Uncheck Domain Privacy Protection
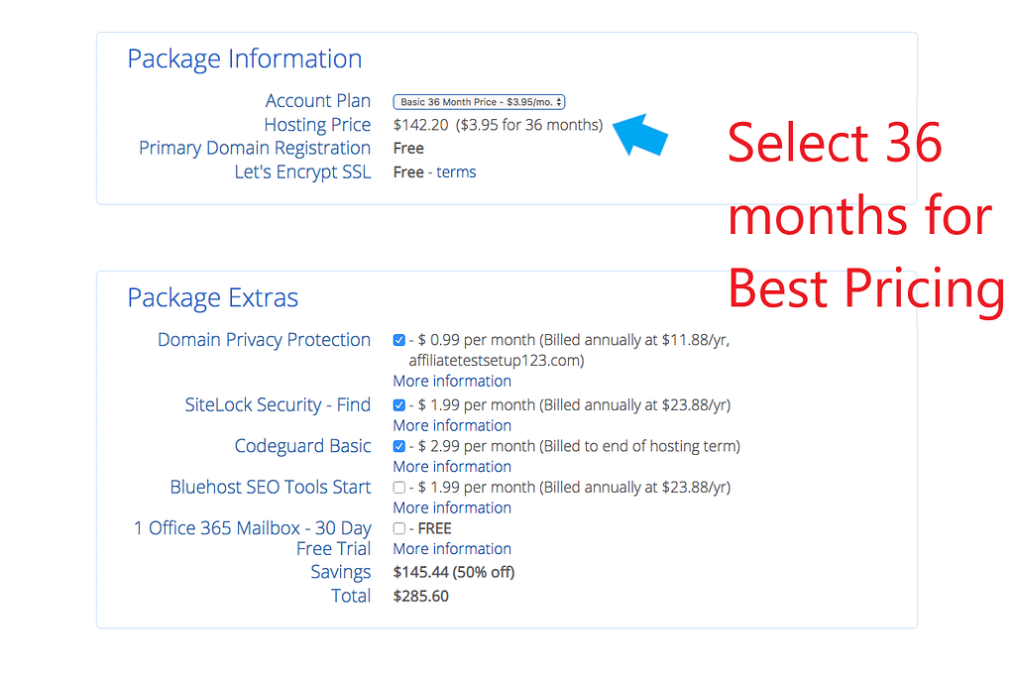 point(399,339)
